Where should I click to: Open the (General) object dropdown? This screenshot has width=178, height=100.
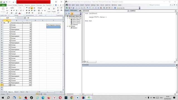click(128, 11)
